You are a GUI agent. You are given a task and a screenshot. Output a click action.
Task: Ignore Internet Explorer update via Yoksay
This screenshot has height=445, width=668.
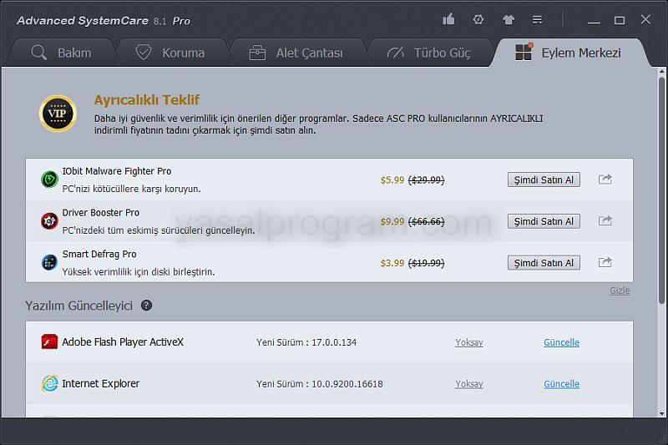coord(468,384)
